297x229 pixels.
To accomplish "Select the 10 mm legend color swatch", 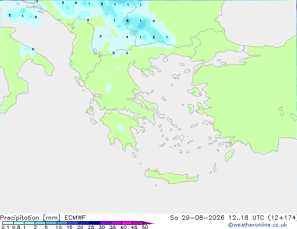I will click(x=62, y=223).
